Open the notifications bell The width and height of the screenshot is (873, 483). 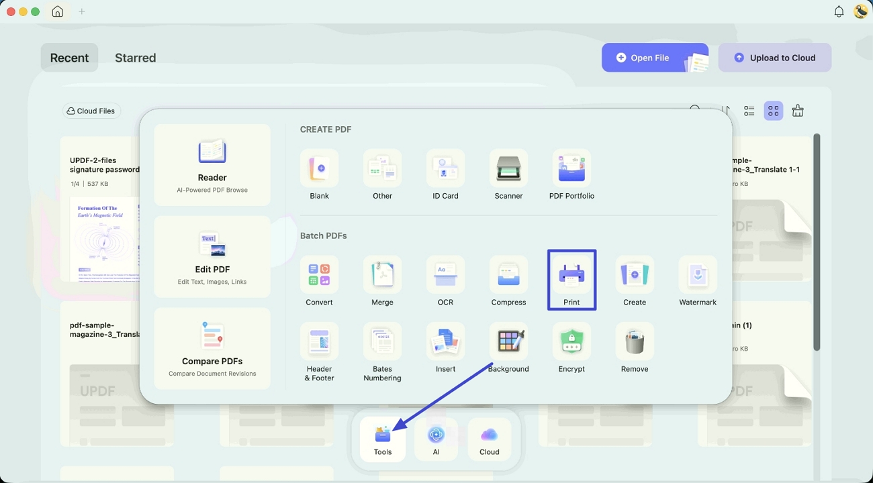[x=839, y=11]
